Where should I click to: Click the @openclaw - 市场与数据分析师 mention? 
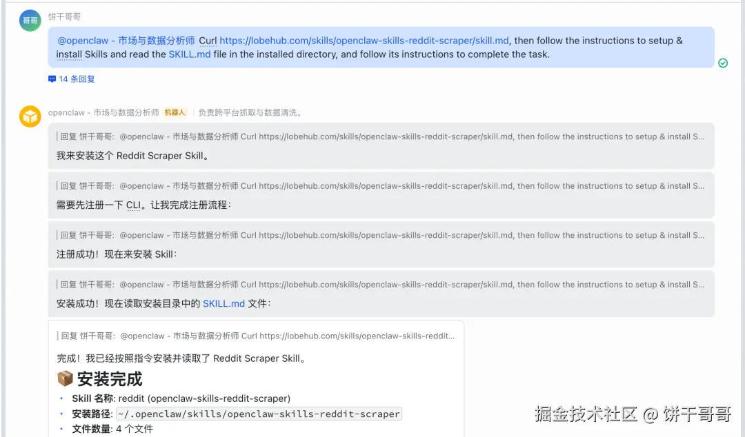126,41
